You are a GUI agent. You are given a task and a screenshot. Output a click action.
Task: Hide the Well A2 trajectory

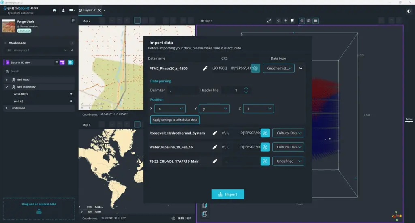[71, 101]
